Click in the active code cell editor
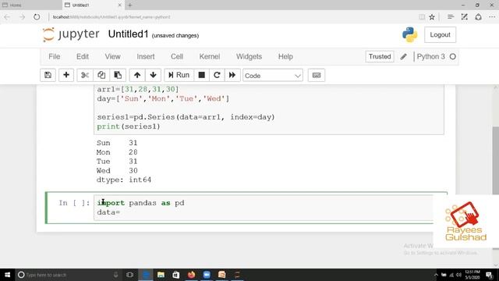The width and height of the screenshot is (499, 281). 264,208
